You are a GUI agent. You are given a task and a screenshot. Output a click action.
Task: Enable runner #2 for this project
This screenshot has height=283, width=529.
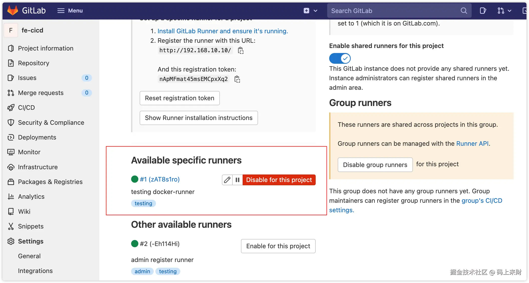click(x=278, y=246)
